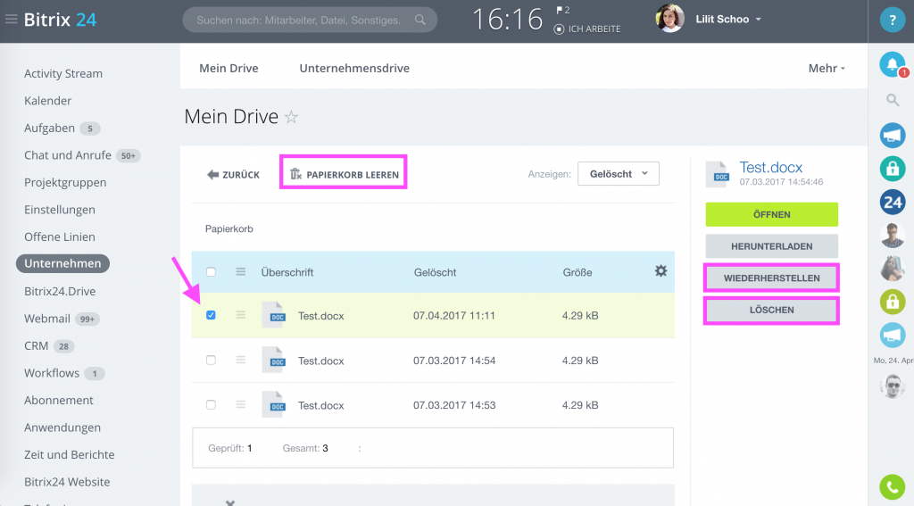Click the Test.docx title link in preview panel
The height and width of the screenshot is (506, 914).
click(770, 167)
